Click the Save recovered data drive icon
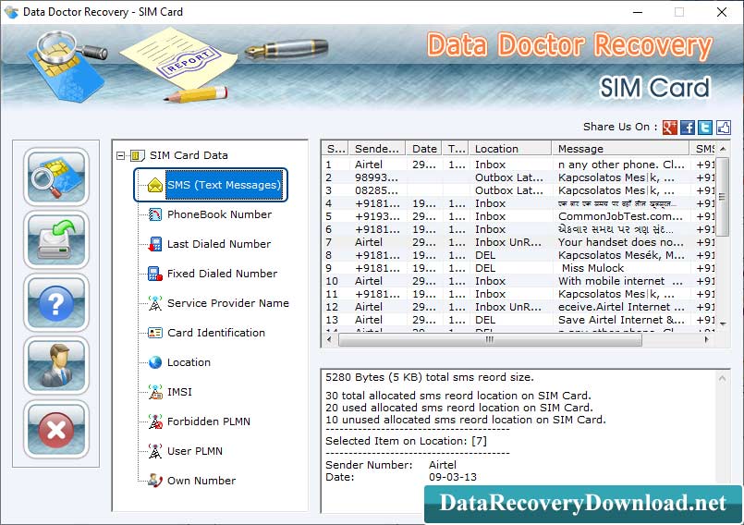 coord(56,239)
